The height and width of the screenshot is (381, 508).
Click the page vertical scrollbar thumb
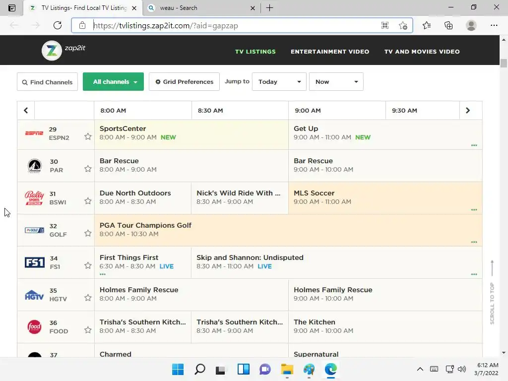[504, 63]
